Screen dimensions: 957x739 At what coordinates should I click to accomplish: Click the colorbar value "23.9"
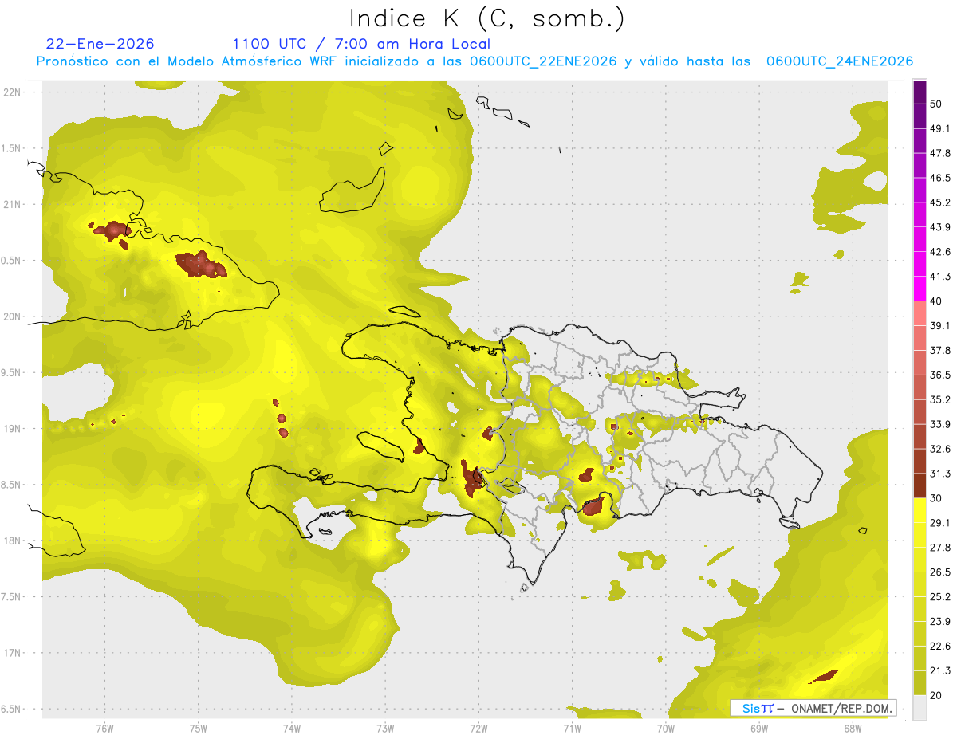pos(939,622)
